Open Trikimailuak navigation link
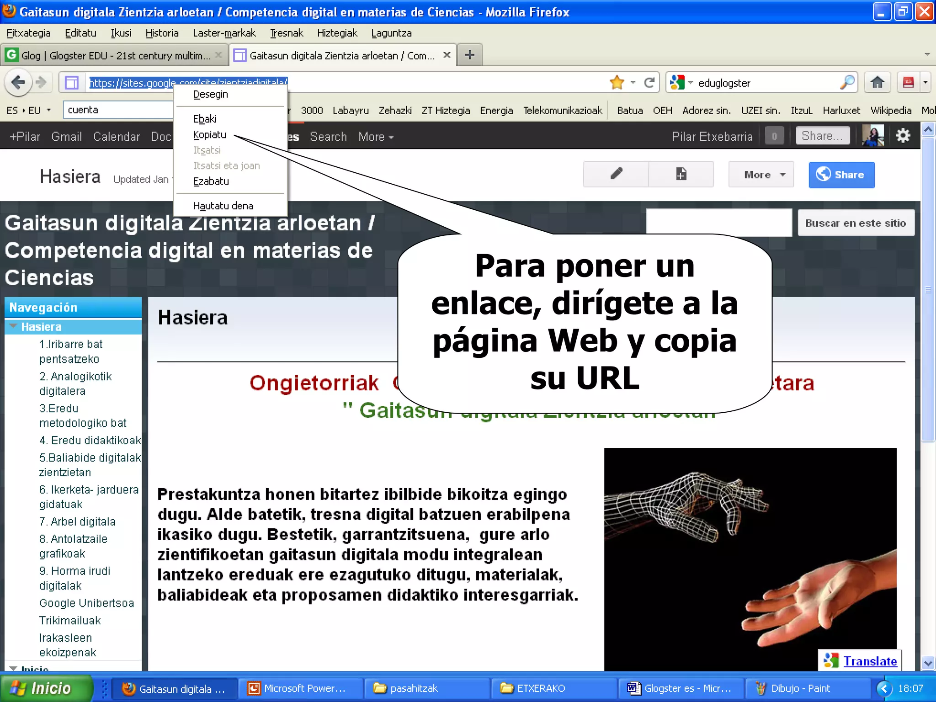Viewport: 936px width, 702px height. click(69, 620)
